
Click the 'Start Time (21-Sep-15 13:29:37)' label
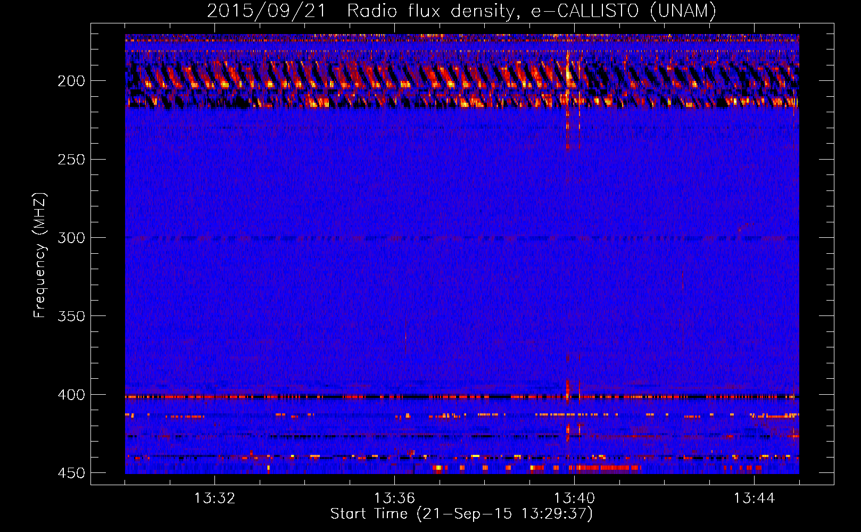(461, 514)
